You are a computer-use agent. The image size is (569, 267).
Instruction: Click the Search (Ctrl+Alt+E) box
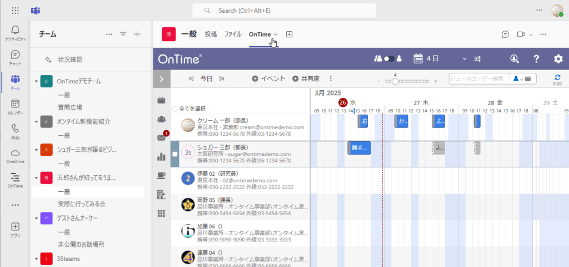(x=284, y=11)
